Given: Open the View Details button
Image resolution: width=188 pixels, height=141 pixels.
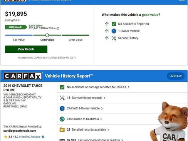Looking at the screenshot, I should 26,49.
